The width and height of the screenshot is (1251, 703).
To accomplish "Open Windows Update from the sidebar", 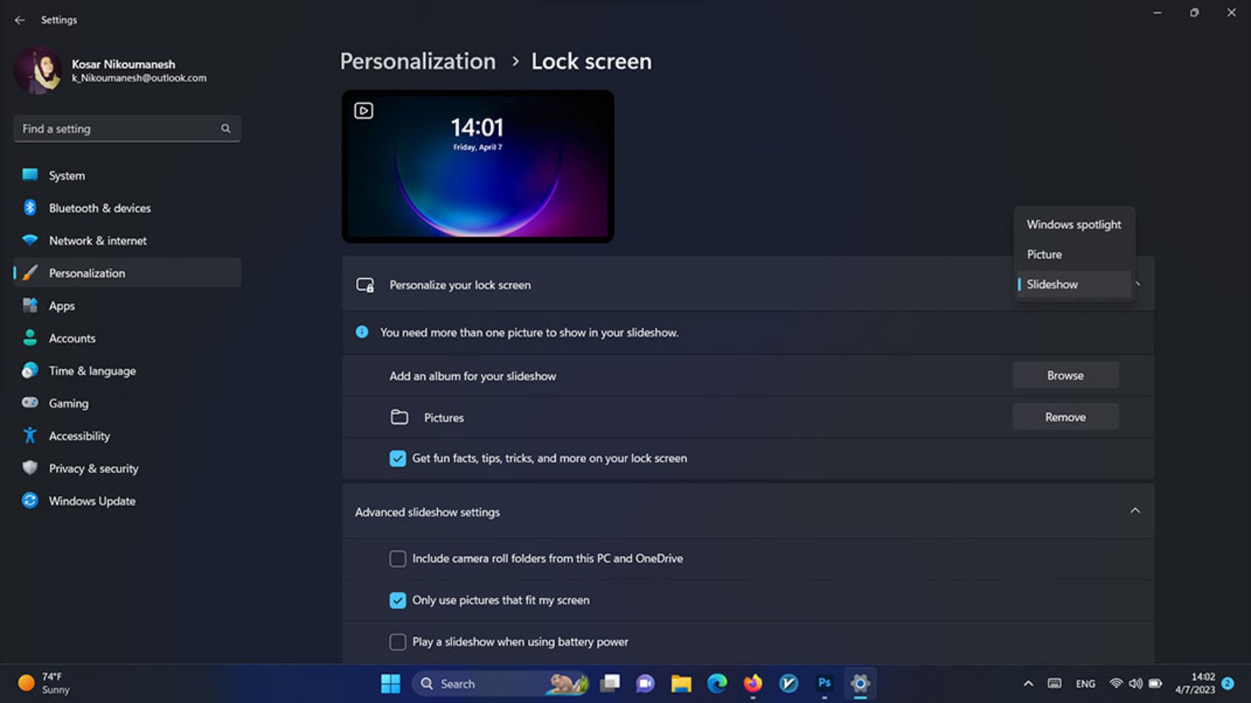I will click(92, 501).
